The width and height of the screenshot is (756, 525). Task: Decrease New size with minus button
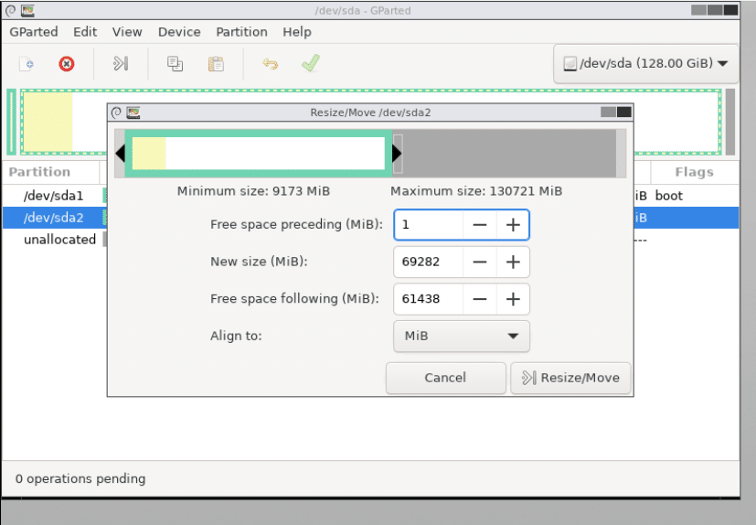(x=480, y=262)
